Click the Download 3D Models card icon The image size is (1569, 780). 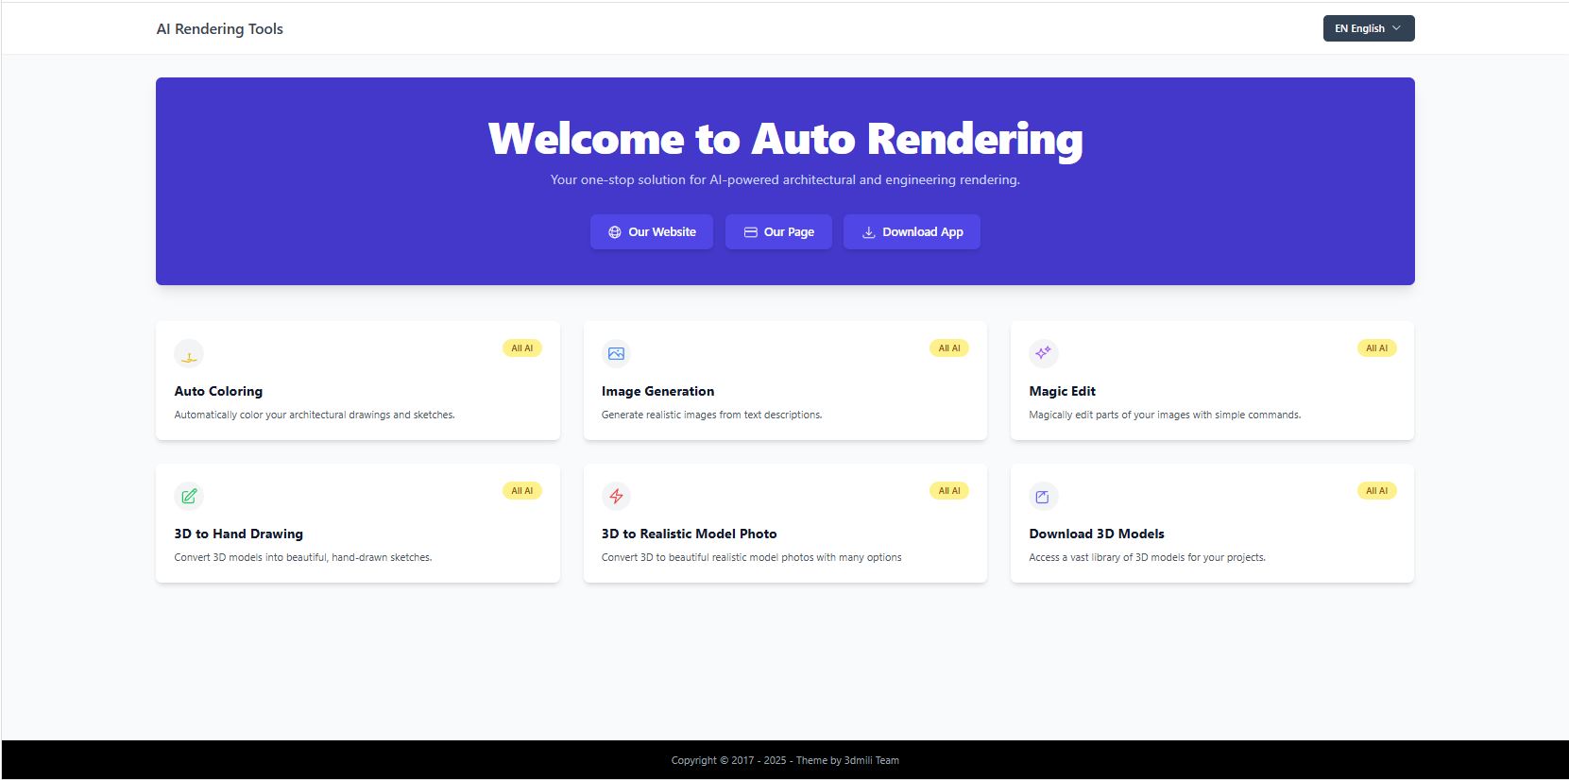(x=1043, y=497)
